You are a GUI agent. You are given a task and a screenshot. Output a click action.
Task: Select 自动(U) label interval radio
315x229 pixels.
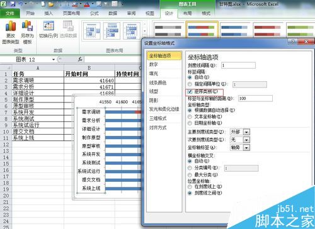click(190, 77)
